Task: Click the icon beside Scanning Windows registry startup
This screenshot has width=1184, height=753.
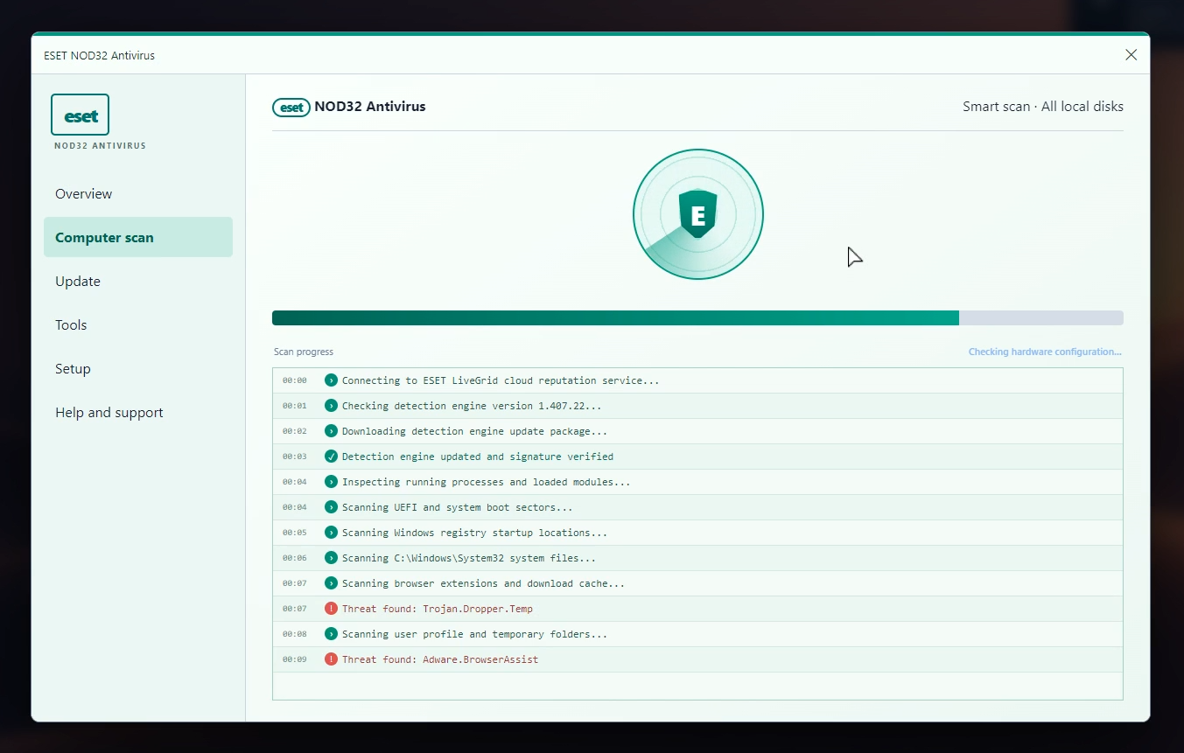Action: click(x=331, y=533)
